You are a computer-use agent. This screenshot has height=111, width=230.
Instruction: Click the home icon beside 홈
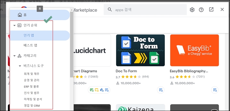click(20, 15)
